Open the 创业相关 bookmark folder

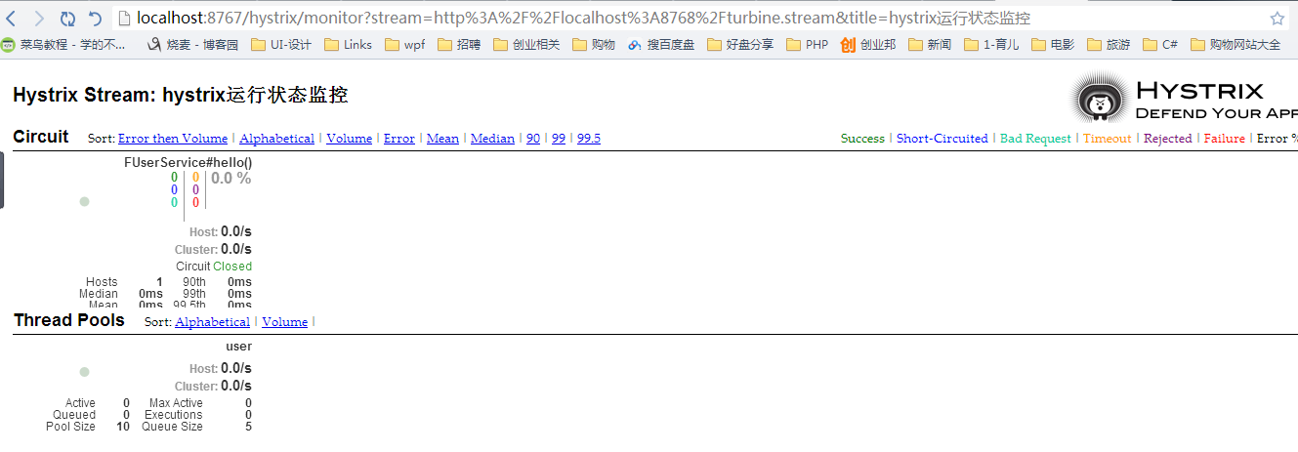[526, 44]
